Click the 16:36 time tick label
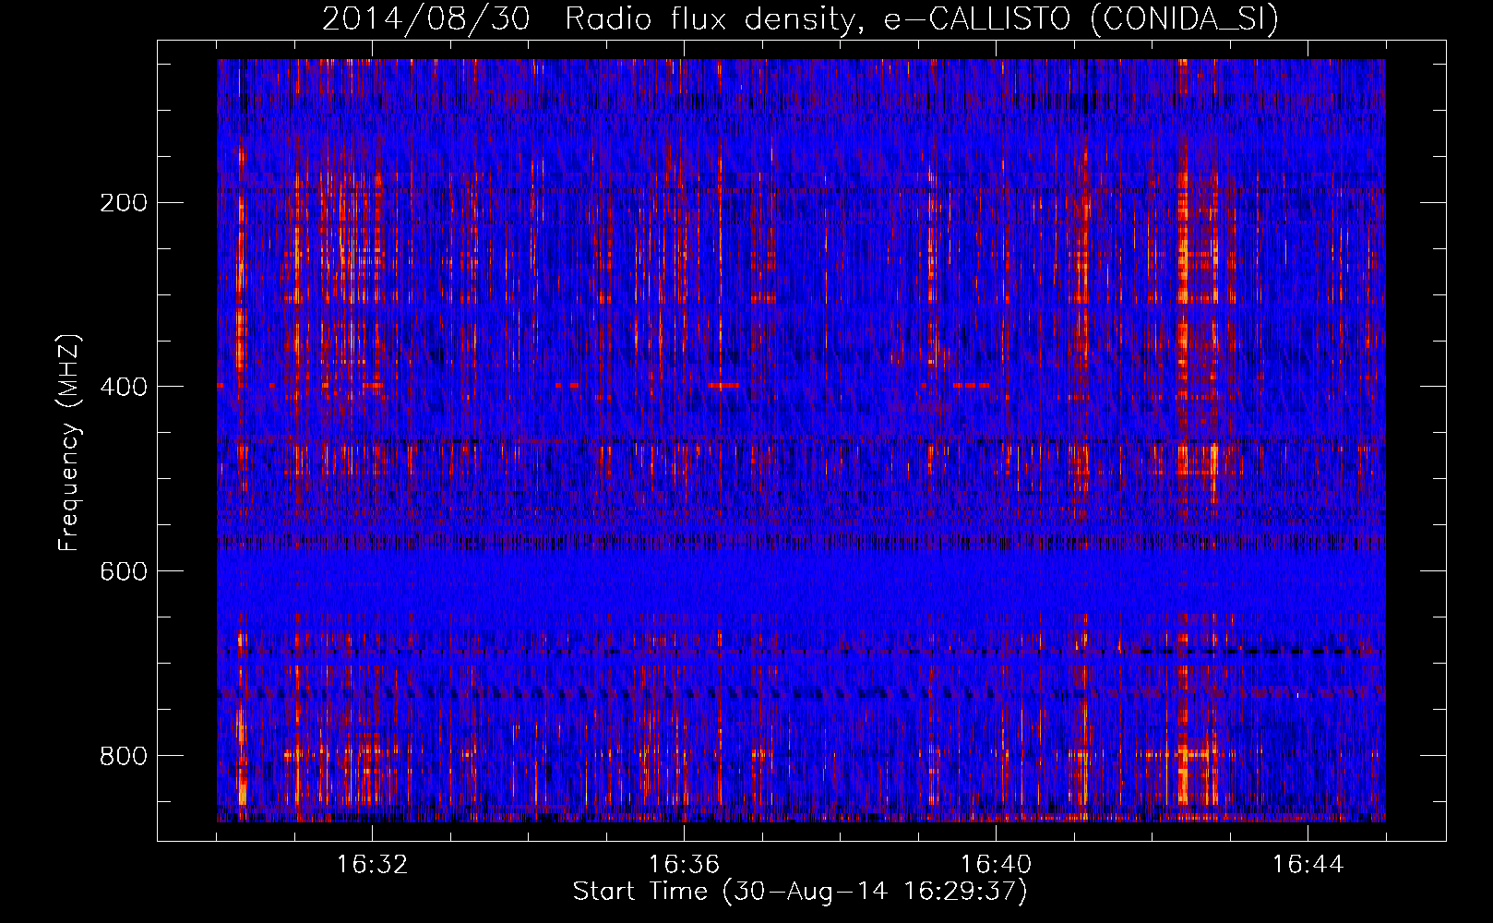This screenshot has width=1493, height=923. 684,865
